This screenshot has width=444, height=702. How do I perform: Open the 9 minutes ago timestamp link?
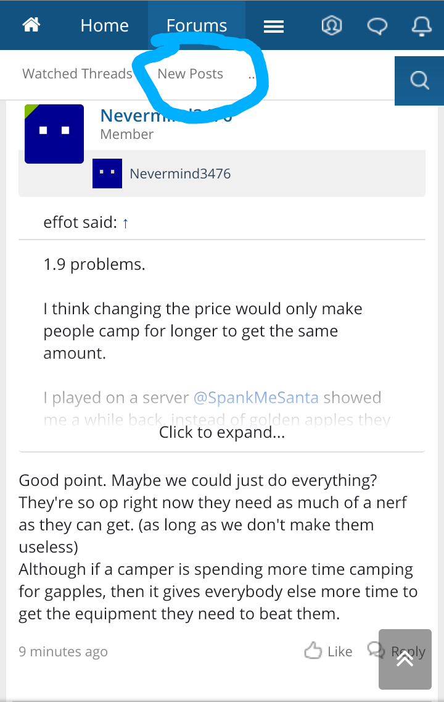(63, 651)
